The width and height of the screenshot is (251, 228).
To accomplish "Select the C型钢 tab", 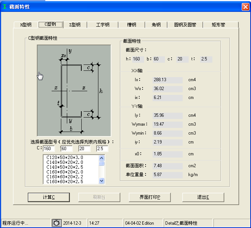I will coord(50,24).
